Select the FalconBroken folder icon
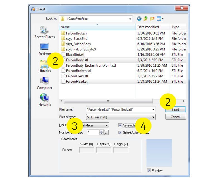The image size is (218, 181). [63, 33]
